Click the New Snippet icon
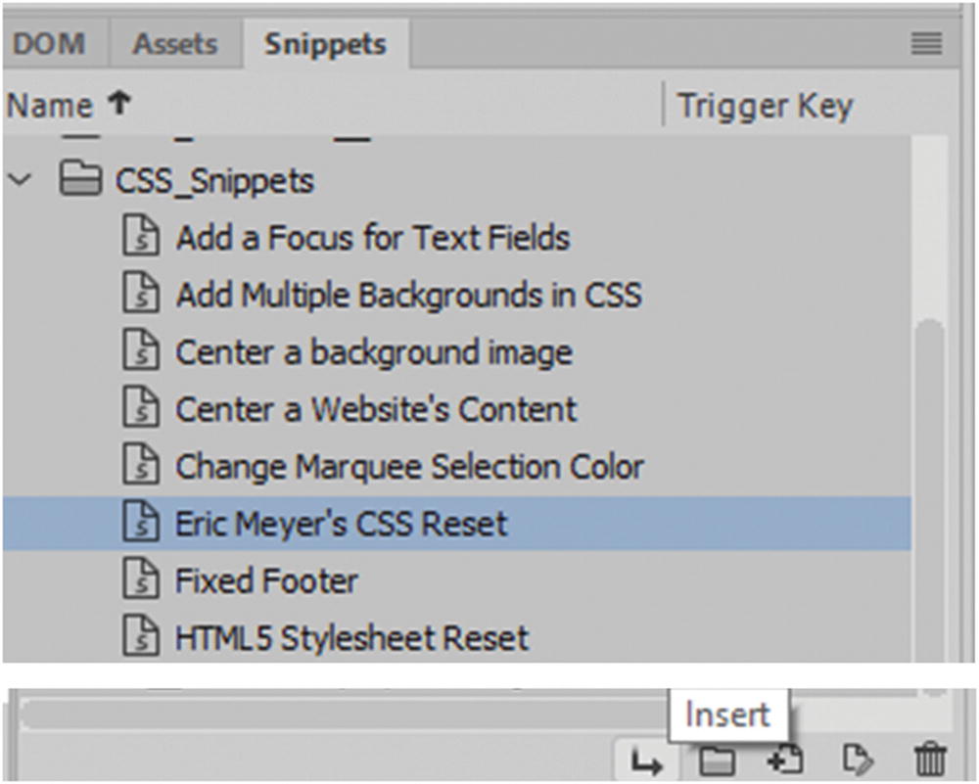Screen dimensions: 979x784 click(785, 761)
